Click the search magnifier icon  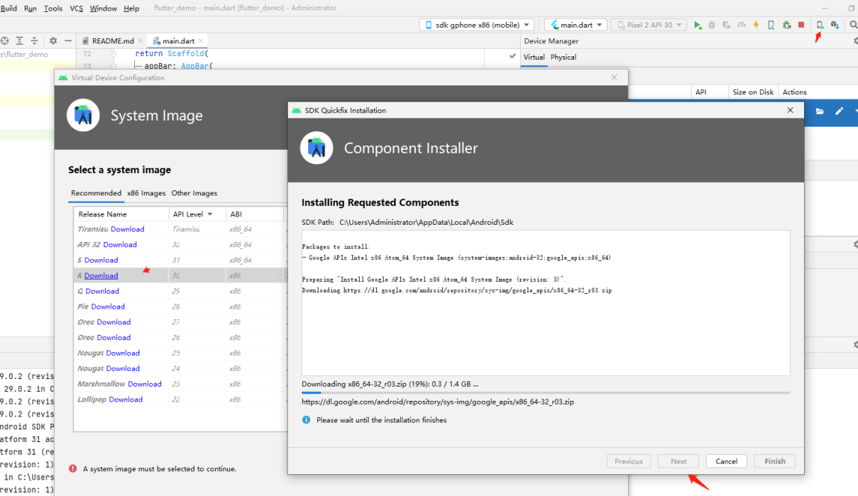853,25
